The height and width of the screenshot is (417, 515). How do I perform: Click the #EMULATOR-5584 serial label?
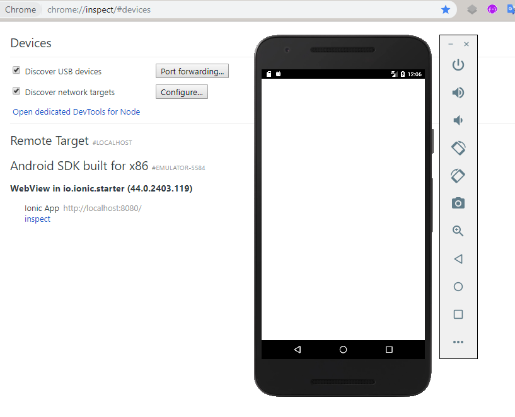178,168
